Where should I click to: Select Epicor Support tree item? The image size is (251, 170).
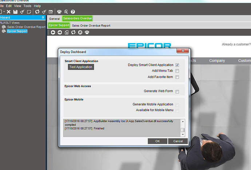click(17, 31)
